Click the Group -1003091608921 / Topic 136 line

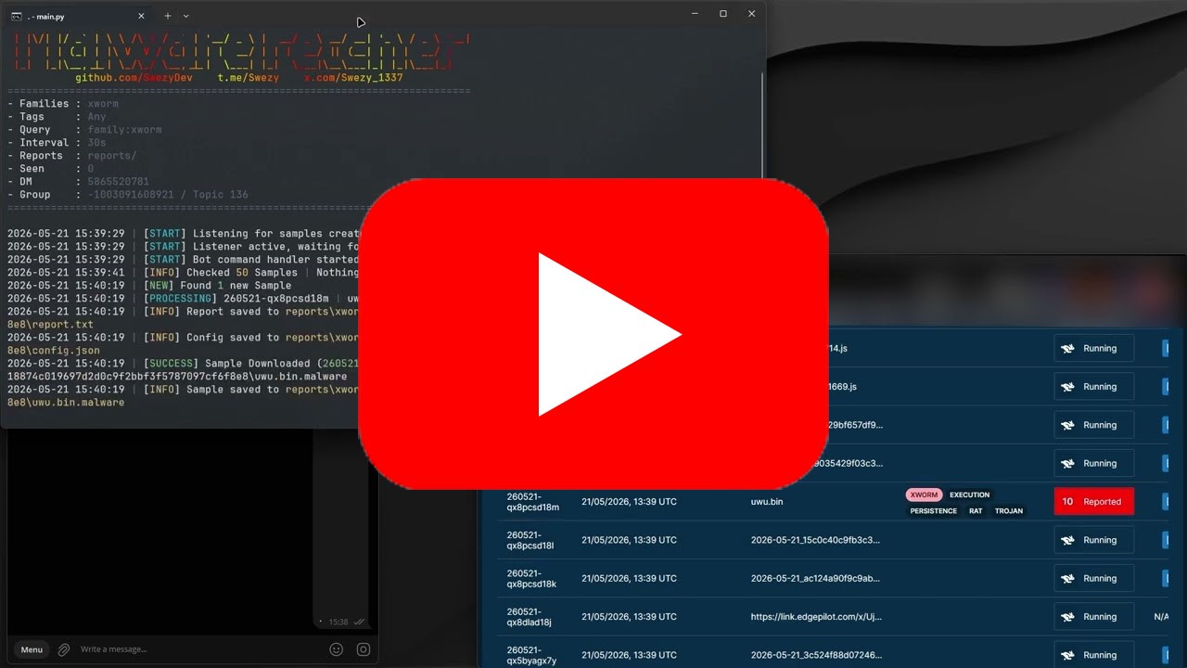coord(128,195)
